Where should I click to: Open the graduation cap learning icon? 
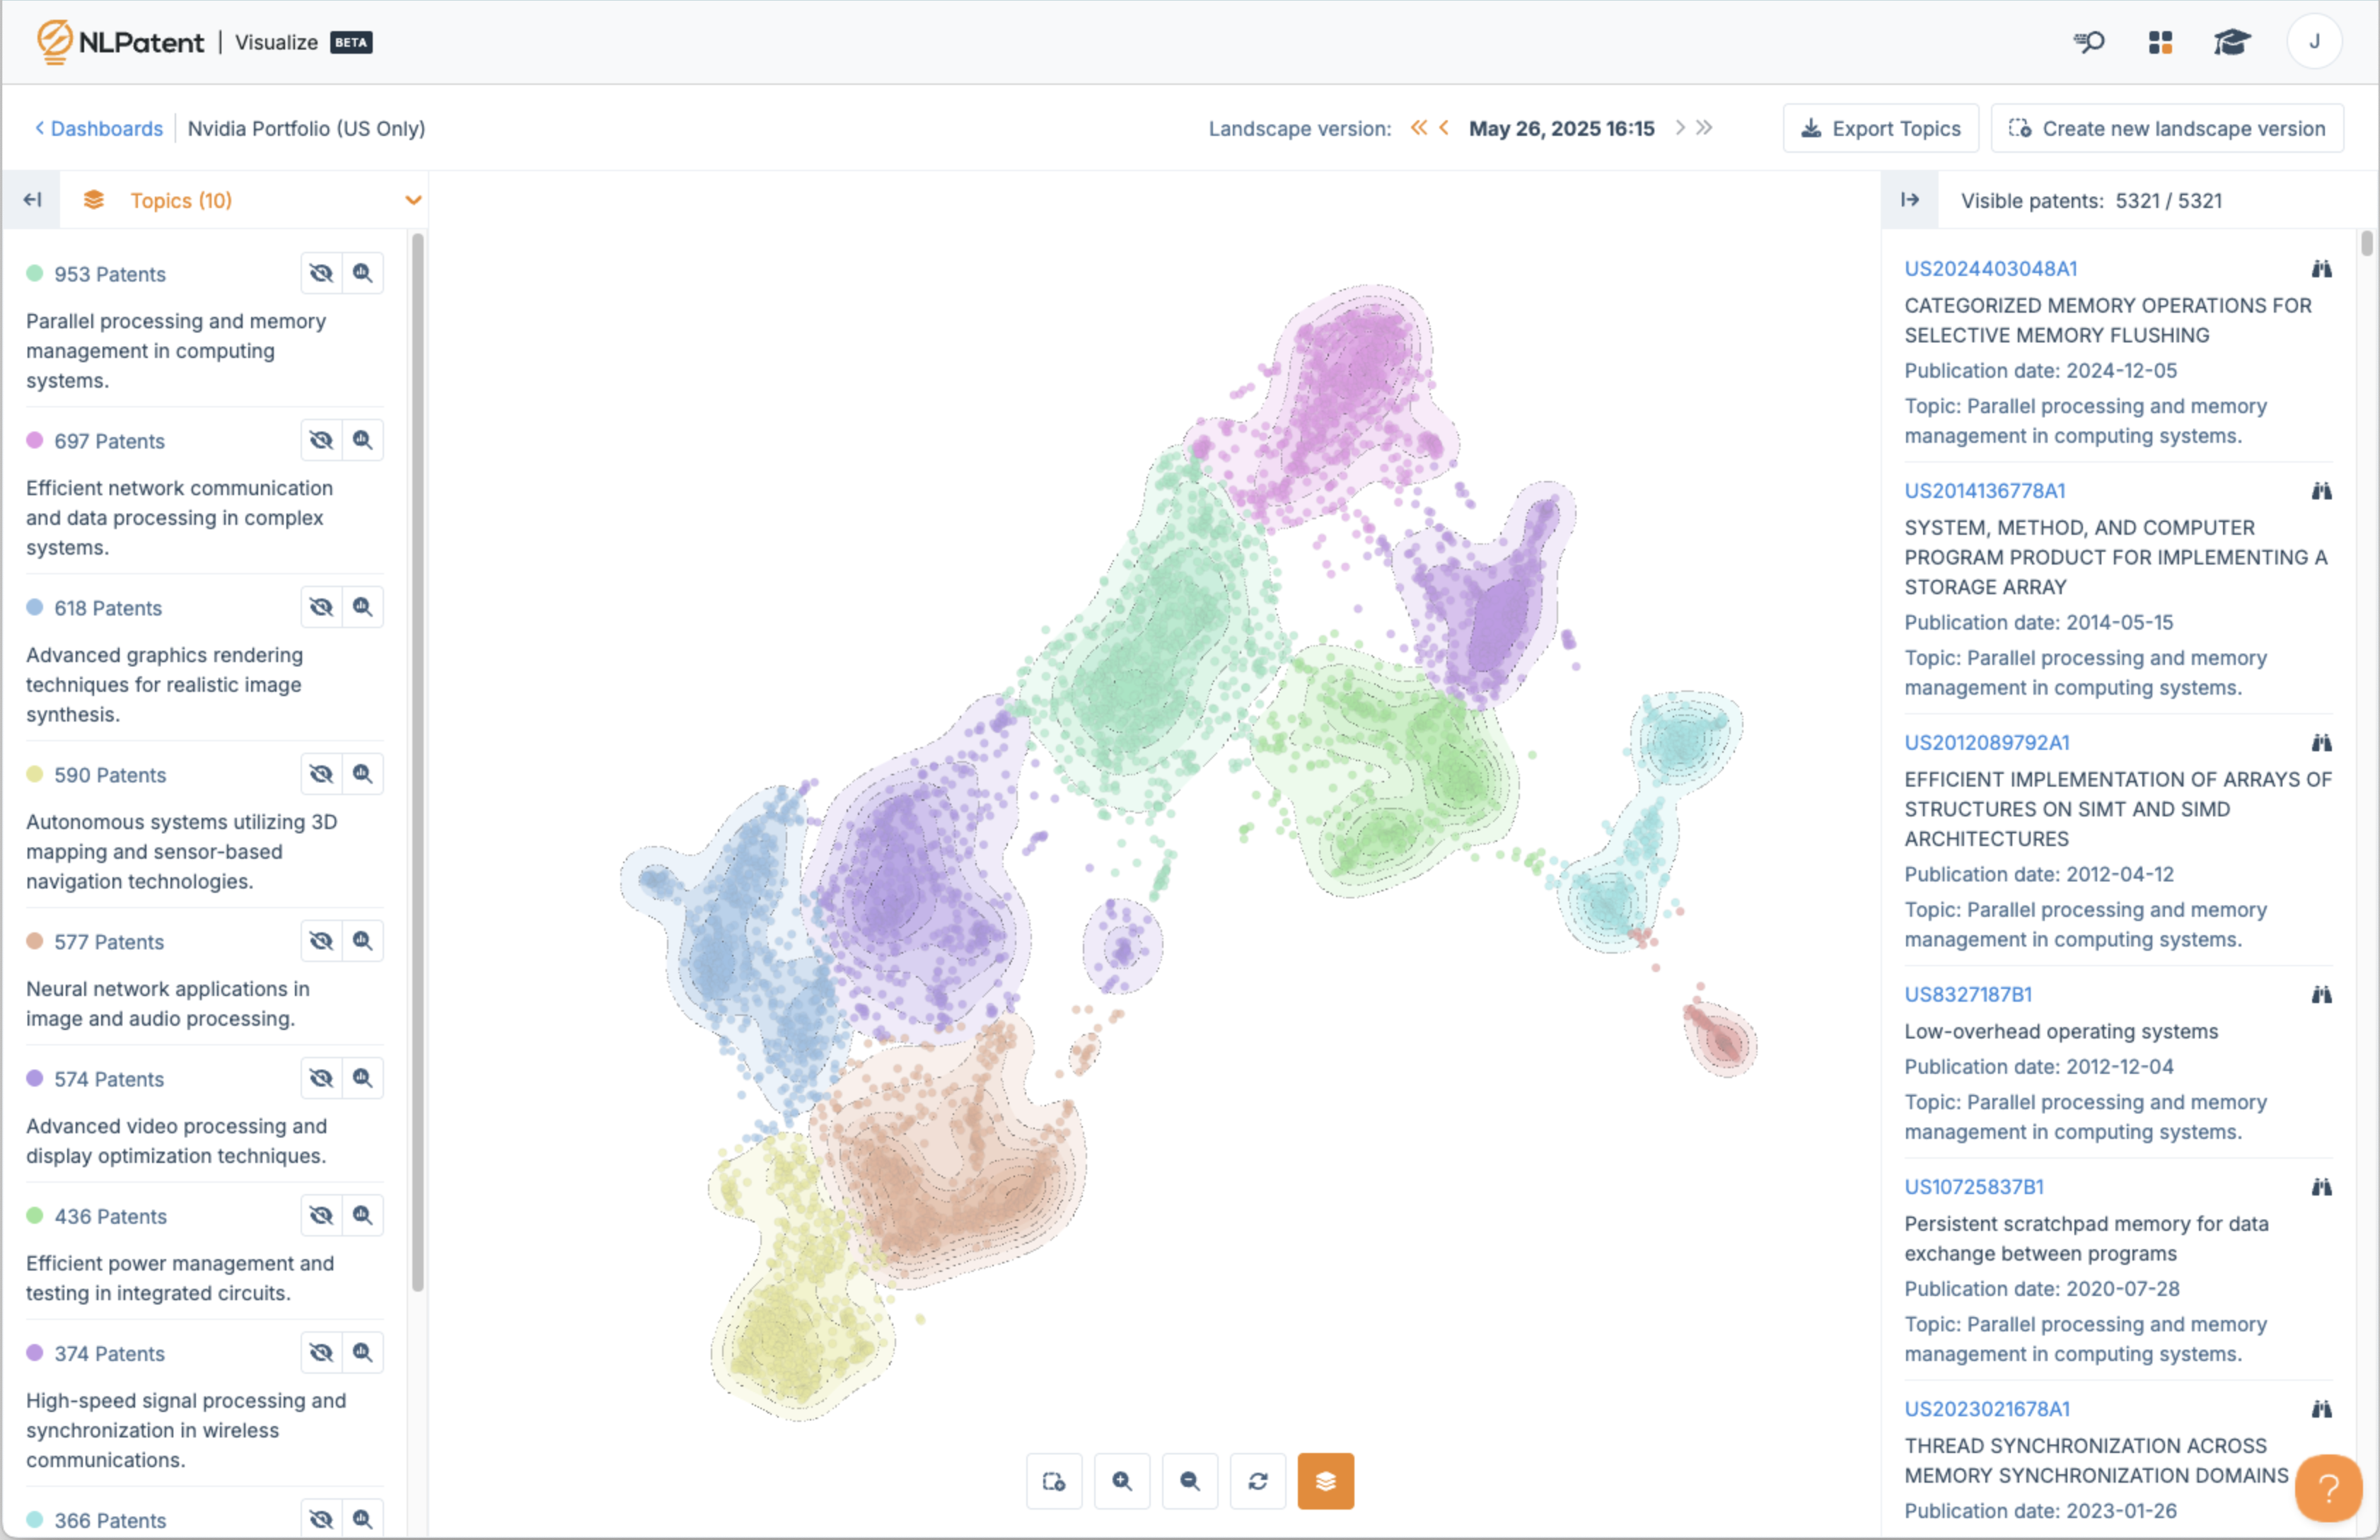2231,42
